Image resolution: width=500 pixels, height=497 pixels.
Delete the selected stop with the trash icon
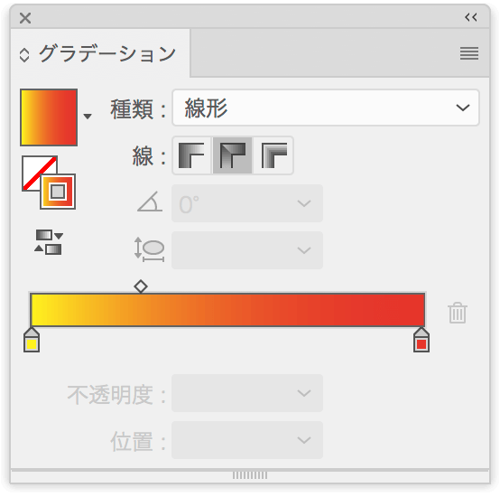(458, 313)
